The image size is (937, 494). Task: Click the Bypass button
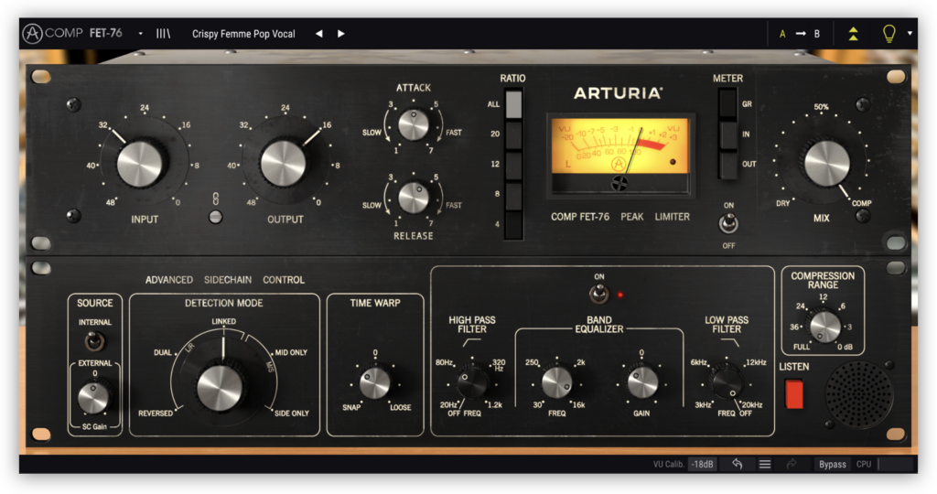(x=833, y=464)
